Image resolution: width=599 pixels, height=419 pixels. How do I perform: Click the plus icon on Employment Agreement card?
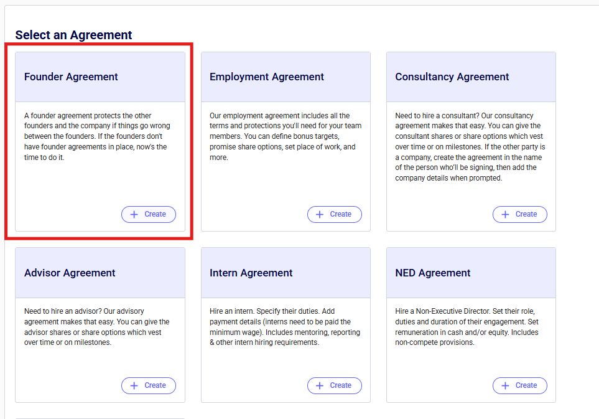pos(320,214)
